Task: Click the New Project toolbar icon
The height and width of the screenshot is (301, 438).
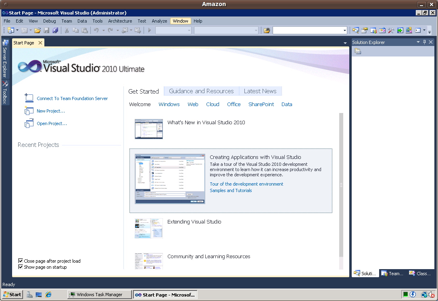Action: pos(10,30)
